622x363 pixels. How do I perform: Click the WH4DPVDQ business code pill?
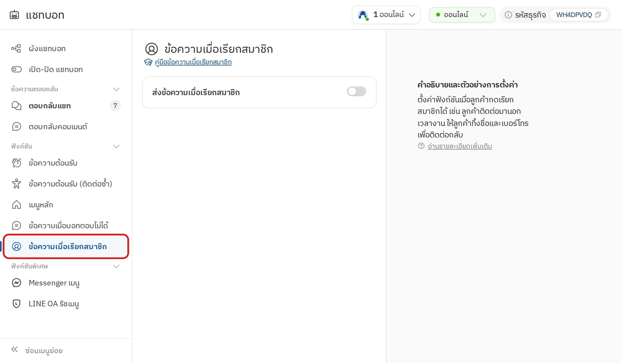pos(578,15)
